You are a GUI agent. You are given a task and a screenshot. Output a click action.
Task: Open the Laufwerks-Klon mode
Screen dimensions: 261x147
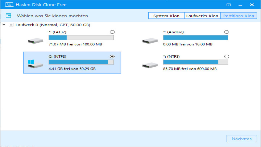tap(202, 16)
